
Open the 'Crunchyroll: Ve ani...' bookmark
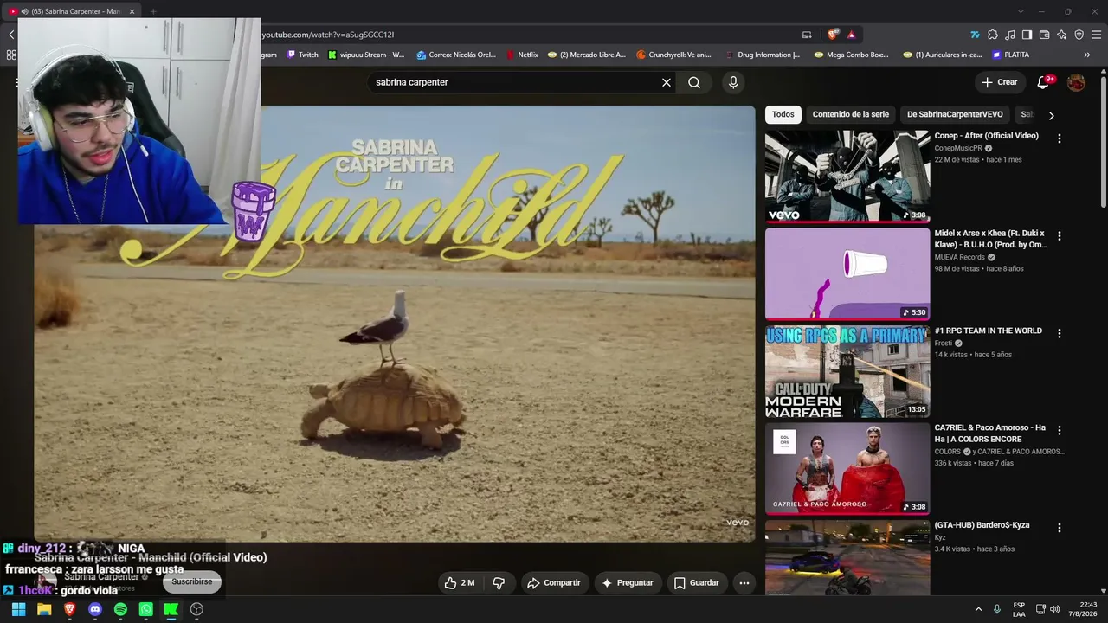click(x=673, y=55)
